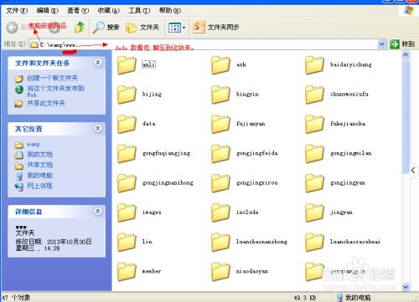The image size is (419, 302).
Task: Collapse File and Folder Tasks panel
Action: [x=98, y=63]
